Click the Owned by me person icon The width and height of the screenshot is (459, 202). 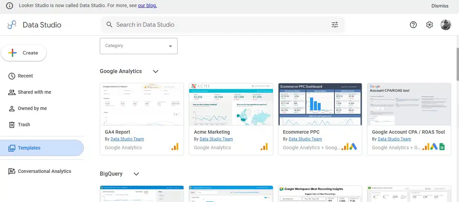pyautogui.click(x=12, y=108)
